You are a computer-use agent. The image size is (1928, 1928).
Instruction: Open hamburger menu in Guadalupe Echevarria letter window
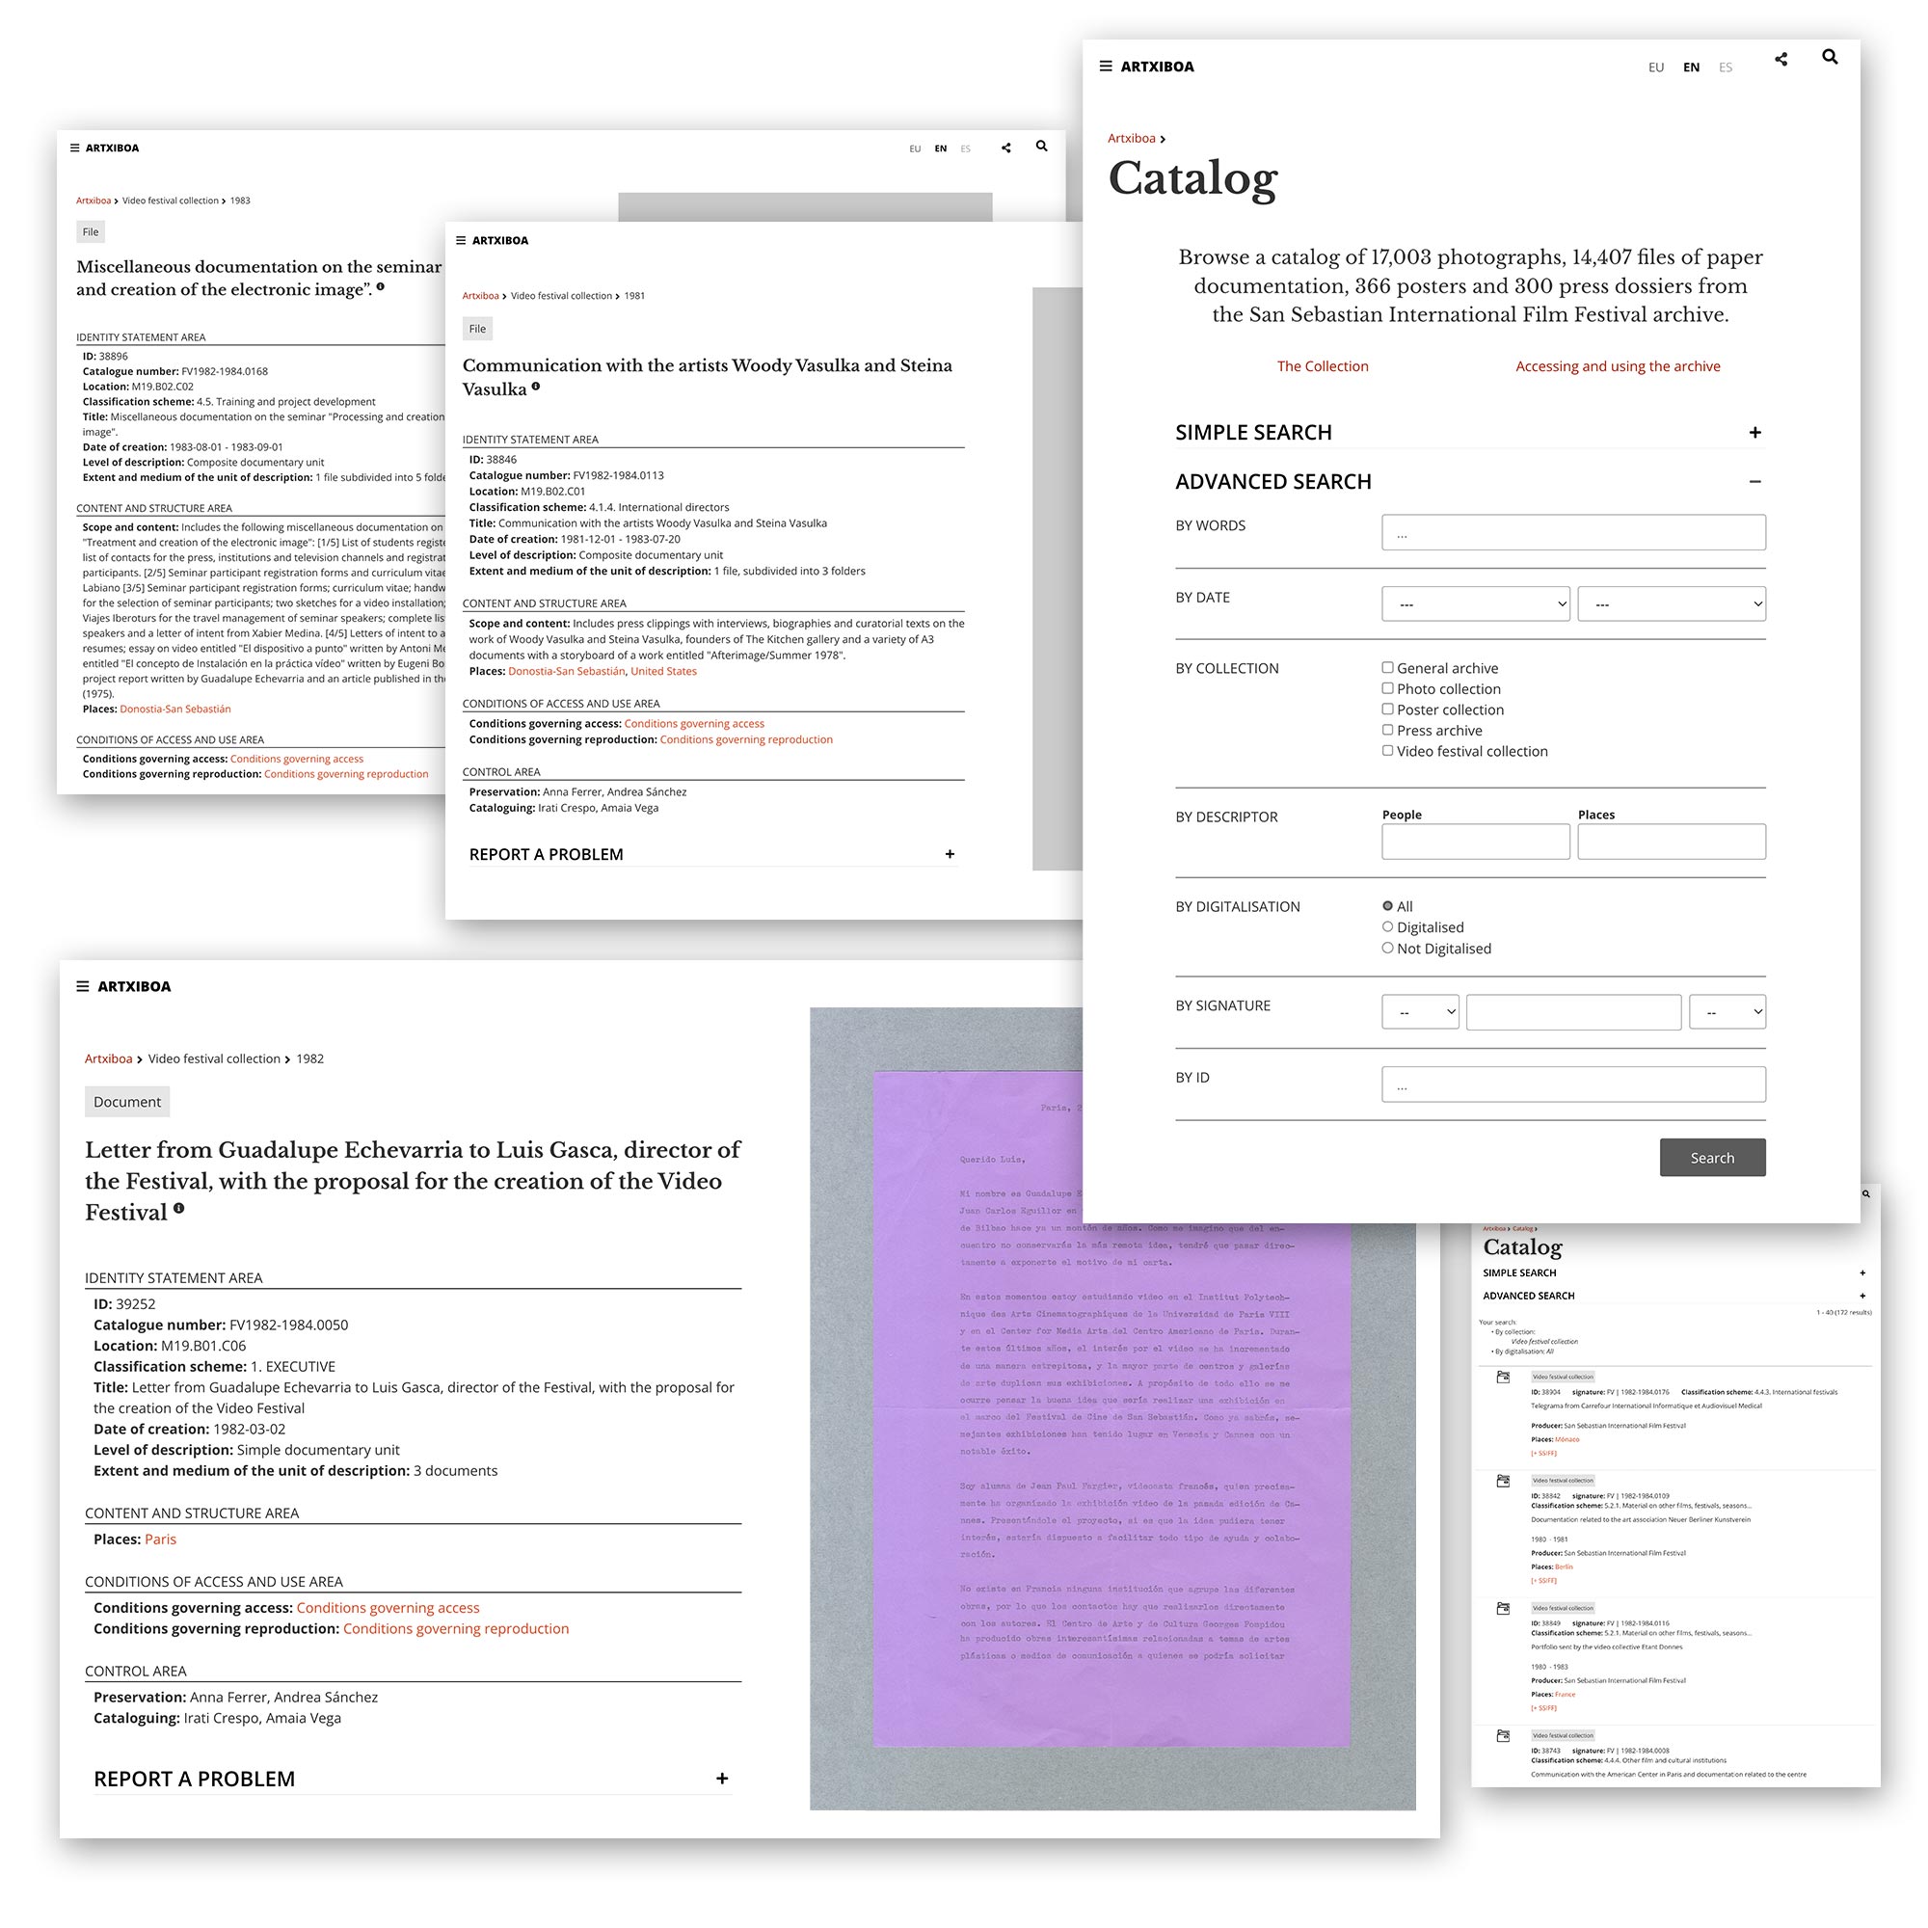pyautogui.click(x=83, y=986)
